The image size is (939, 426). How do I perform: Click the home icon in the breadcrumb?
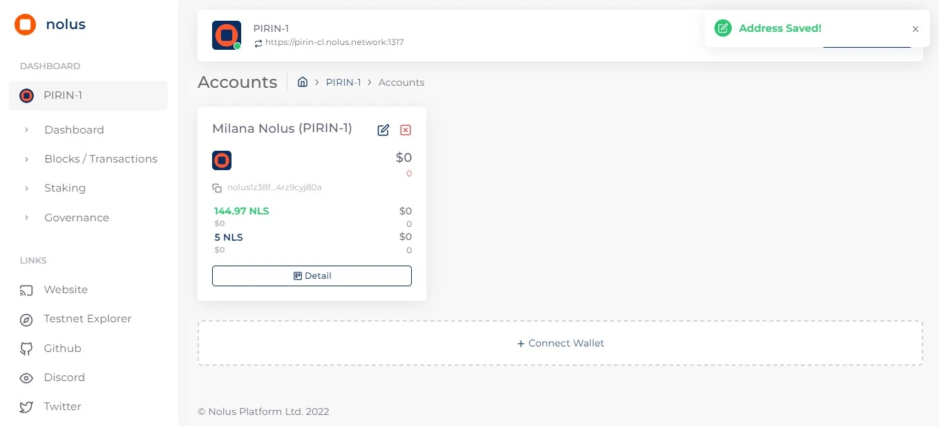click(303, 82)
